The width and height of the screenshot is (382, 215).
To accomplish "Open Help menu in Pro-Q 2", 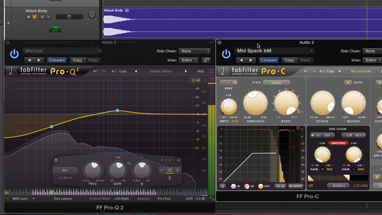I will 200,71.
